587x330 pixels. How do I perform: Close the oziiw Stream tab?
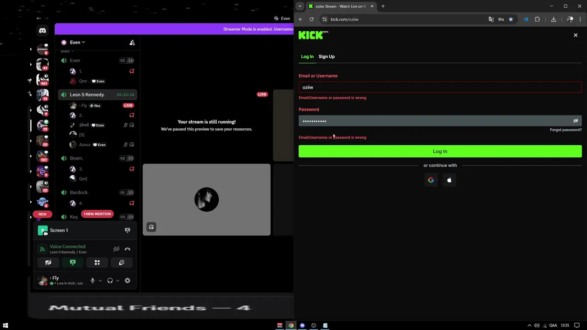coord(372,6)
